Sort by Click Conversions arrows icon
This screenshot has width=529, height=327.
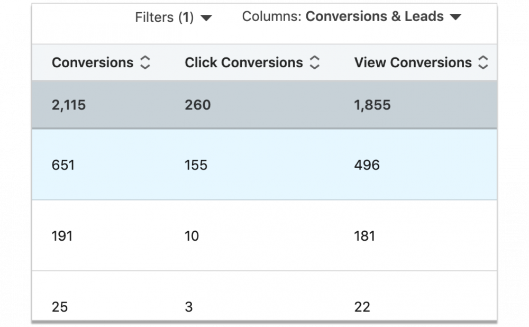314,62
